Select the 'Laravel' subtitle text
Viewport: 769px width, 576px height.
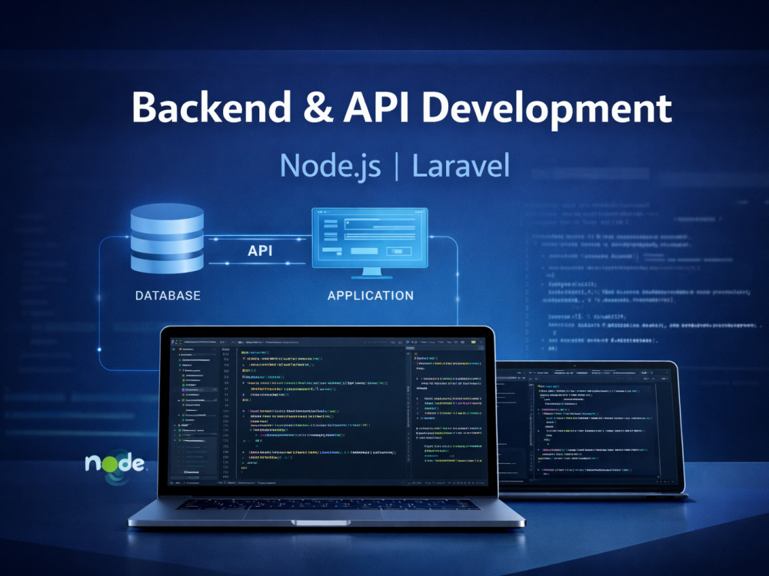click(x=461, y=166)
